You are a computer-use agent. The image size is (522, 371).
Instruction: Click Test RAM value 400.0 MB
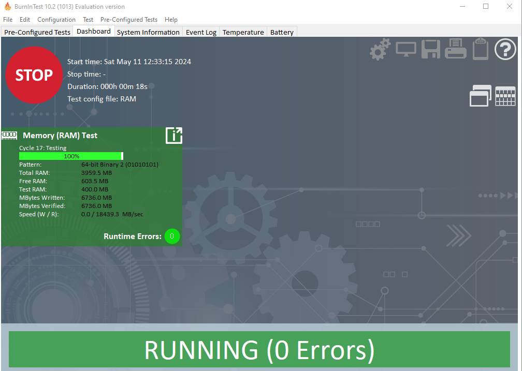click(95, 189)
